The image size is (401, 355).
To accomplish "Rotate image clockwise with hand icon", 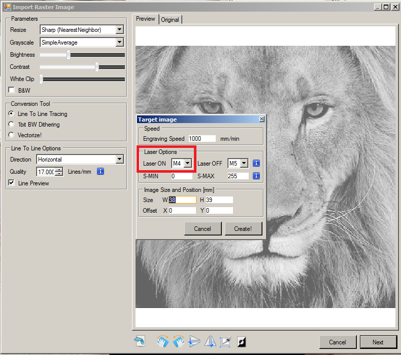I will coord(162,341).
